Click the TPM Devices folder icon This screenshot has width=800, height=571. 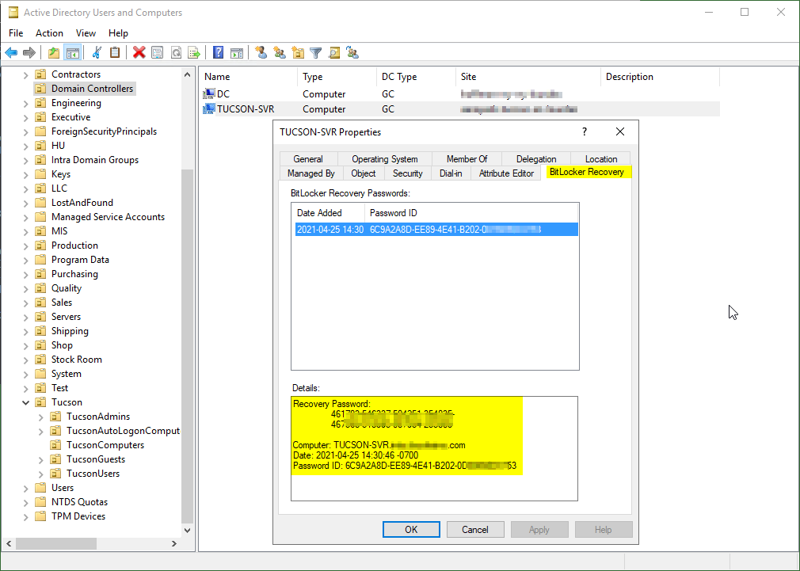pos(40,516)
